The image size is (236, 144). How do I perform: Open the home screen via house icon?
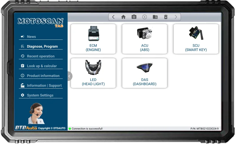coord(123,17)
